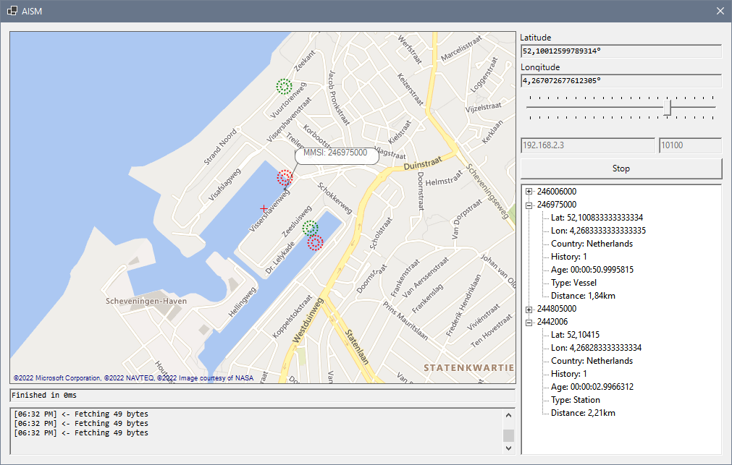This screenshot has height=465, width=732.
Task: Click the red cross station marker on the map
Action: (264, 208)
